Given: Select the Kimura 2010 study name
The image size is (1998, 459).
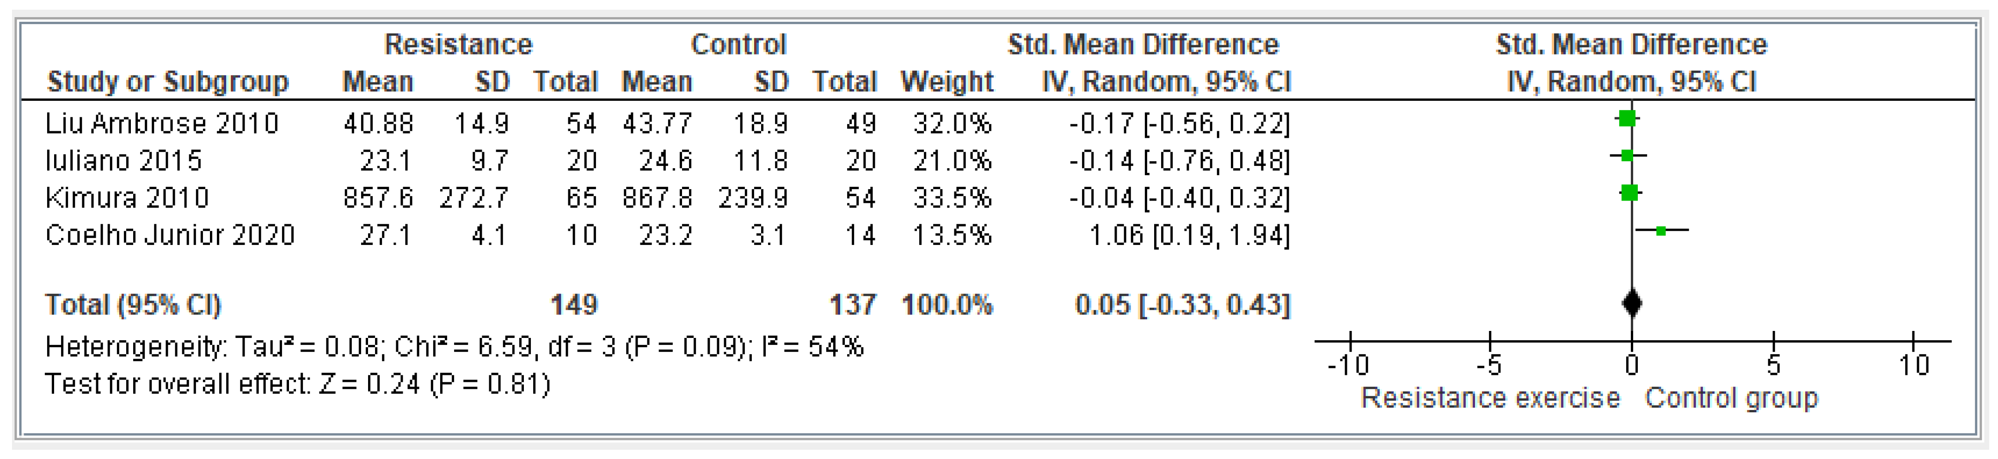Looking at the screenshot, I should click(127, 198).
